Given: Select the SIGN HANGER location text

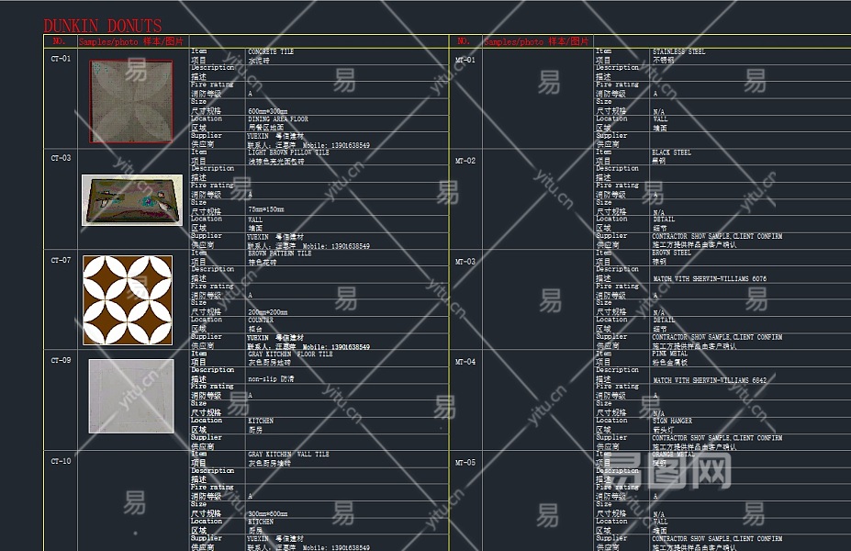Looking at the screenshot, I should click(672, 421).
